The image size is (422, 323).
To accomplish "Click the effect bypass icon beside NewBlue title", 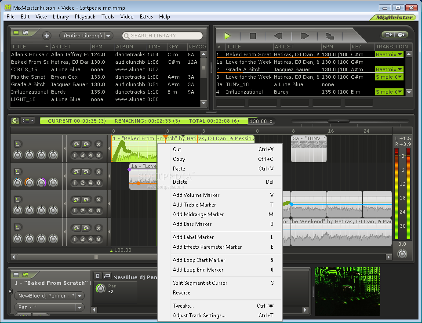I will click(x=98, y=276).
